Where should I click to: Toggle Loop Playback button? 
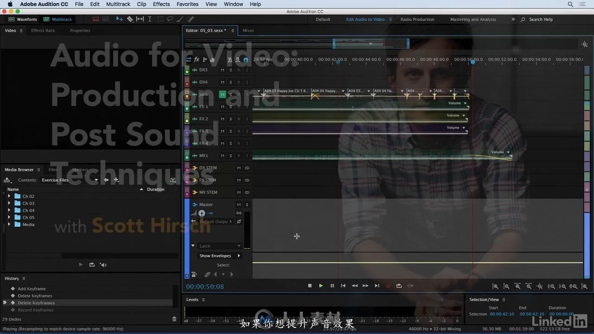click(399, 286)
